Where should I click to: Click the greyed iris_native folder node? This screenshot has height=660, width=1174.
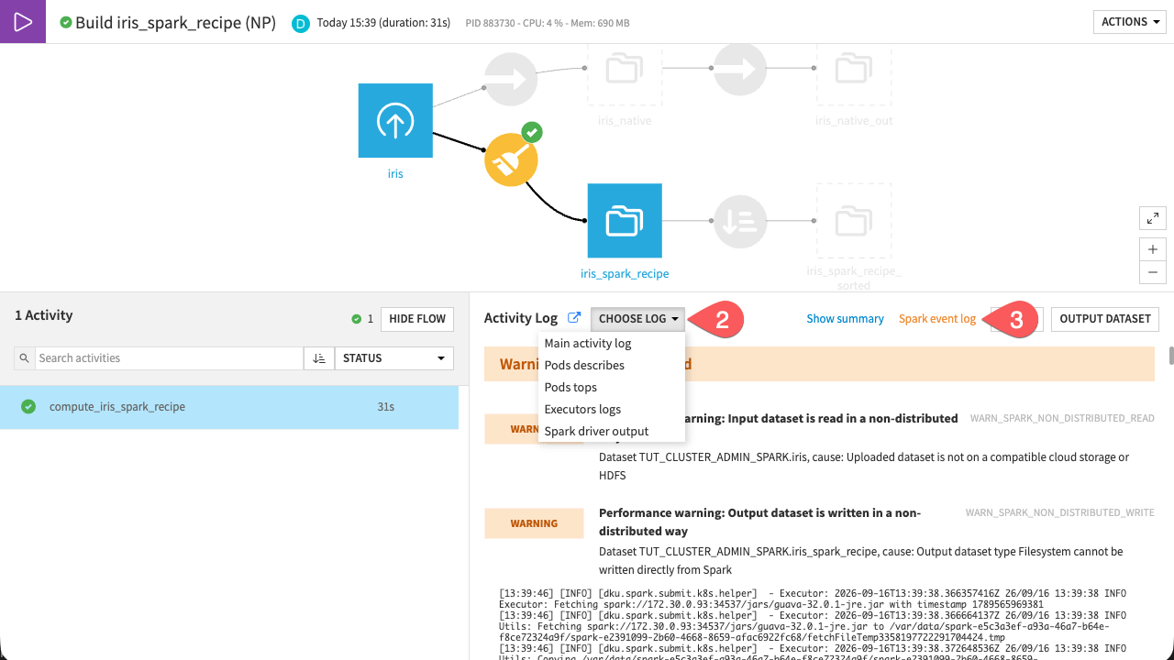pyautogui.click(x=625, y=68)
